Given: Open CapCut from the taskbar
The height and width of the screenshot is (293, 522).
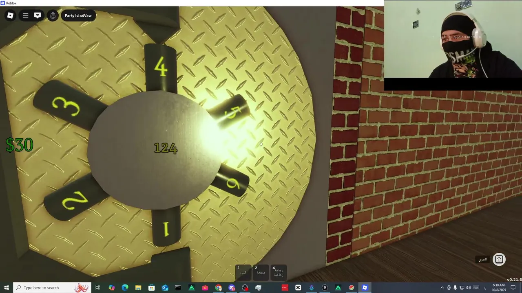Looking at the screenshot, I should click(x=298, y=288).
